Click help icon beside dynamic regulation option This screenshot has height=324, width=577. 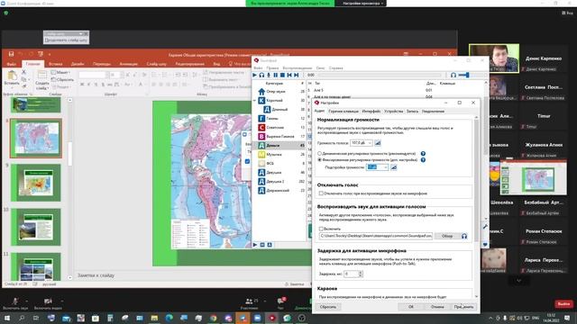423,154
